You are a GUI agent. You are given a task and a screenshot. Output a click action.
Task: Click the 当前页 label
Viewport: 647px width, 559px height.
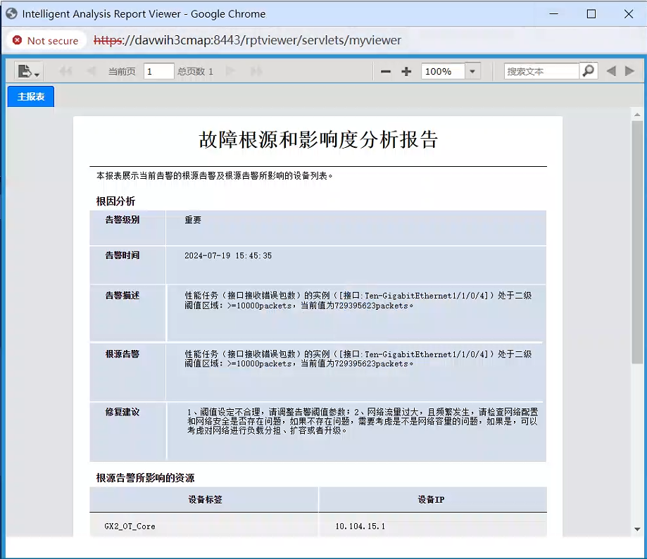pos(122,71)
